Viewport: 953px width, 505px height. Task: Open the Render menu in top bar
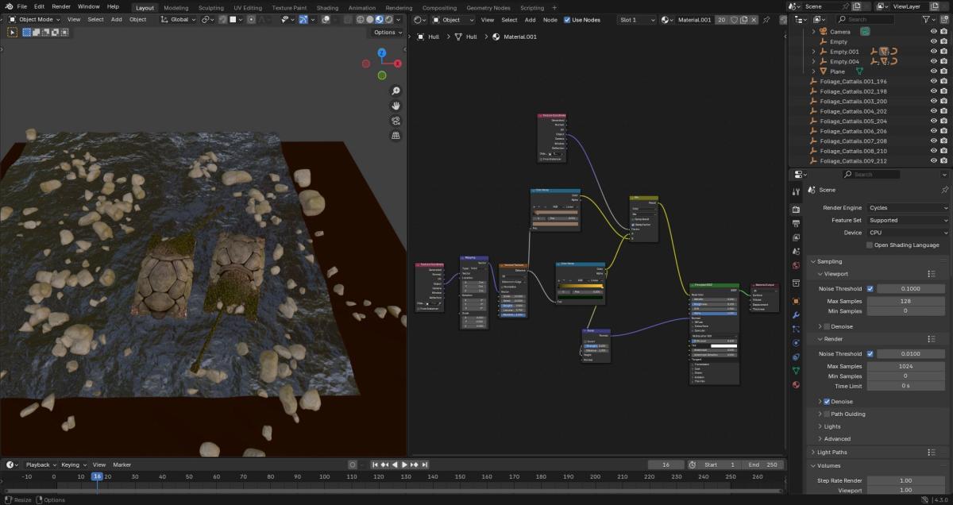[x=61, y=6]
